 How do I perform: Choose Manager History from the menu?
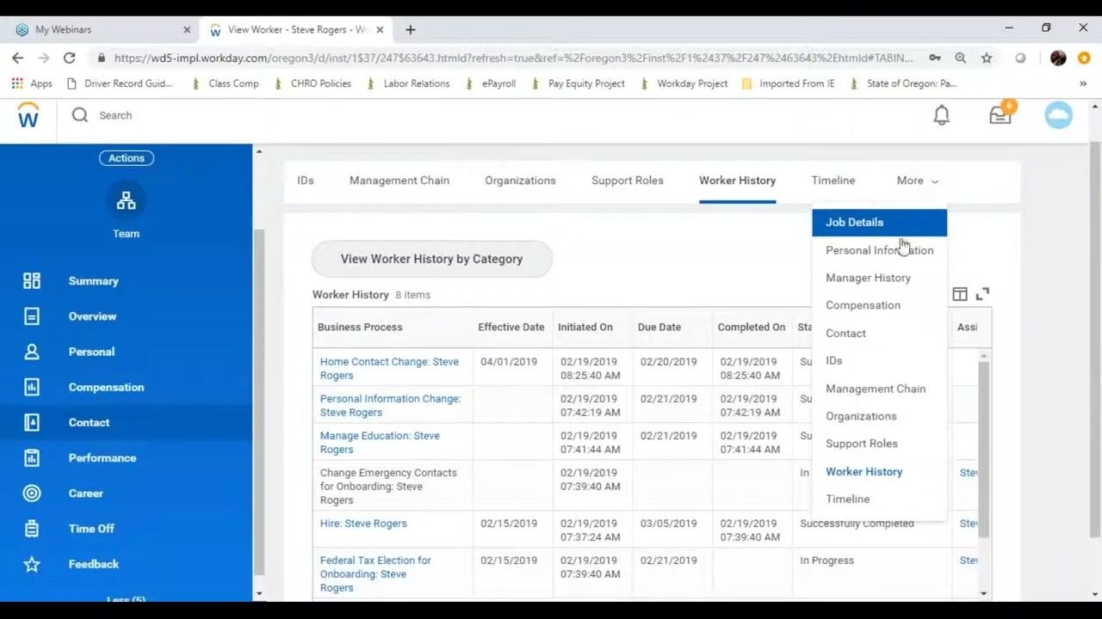tap(879, 278)
